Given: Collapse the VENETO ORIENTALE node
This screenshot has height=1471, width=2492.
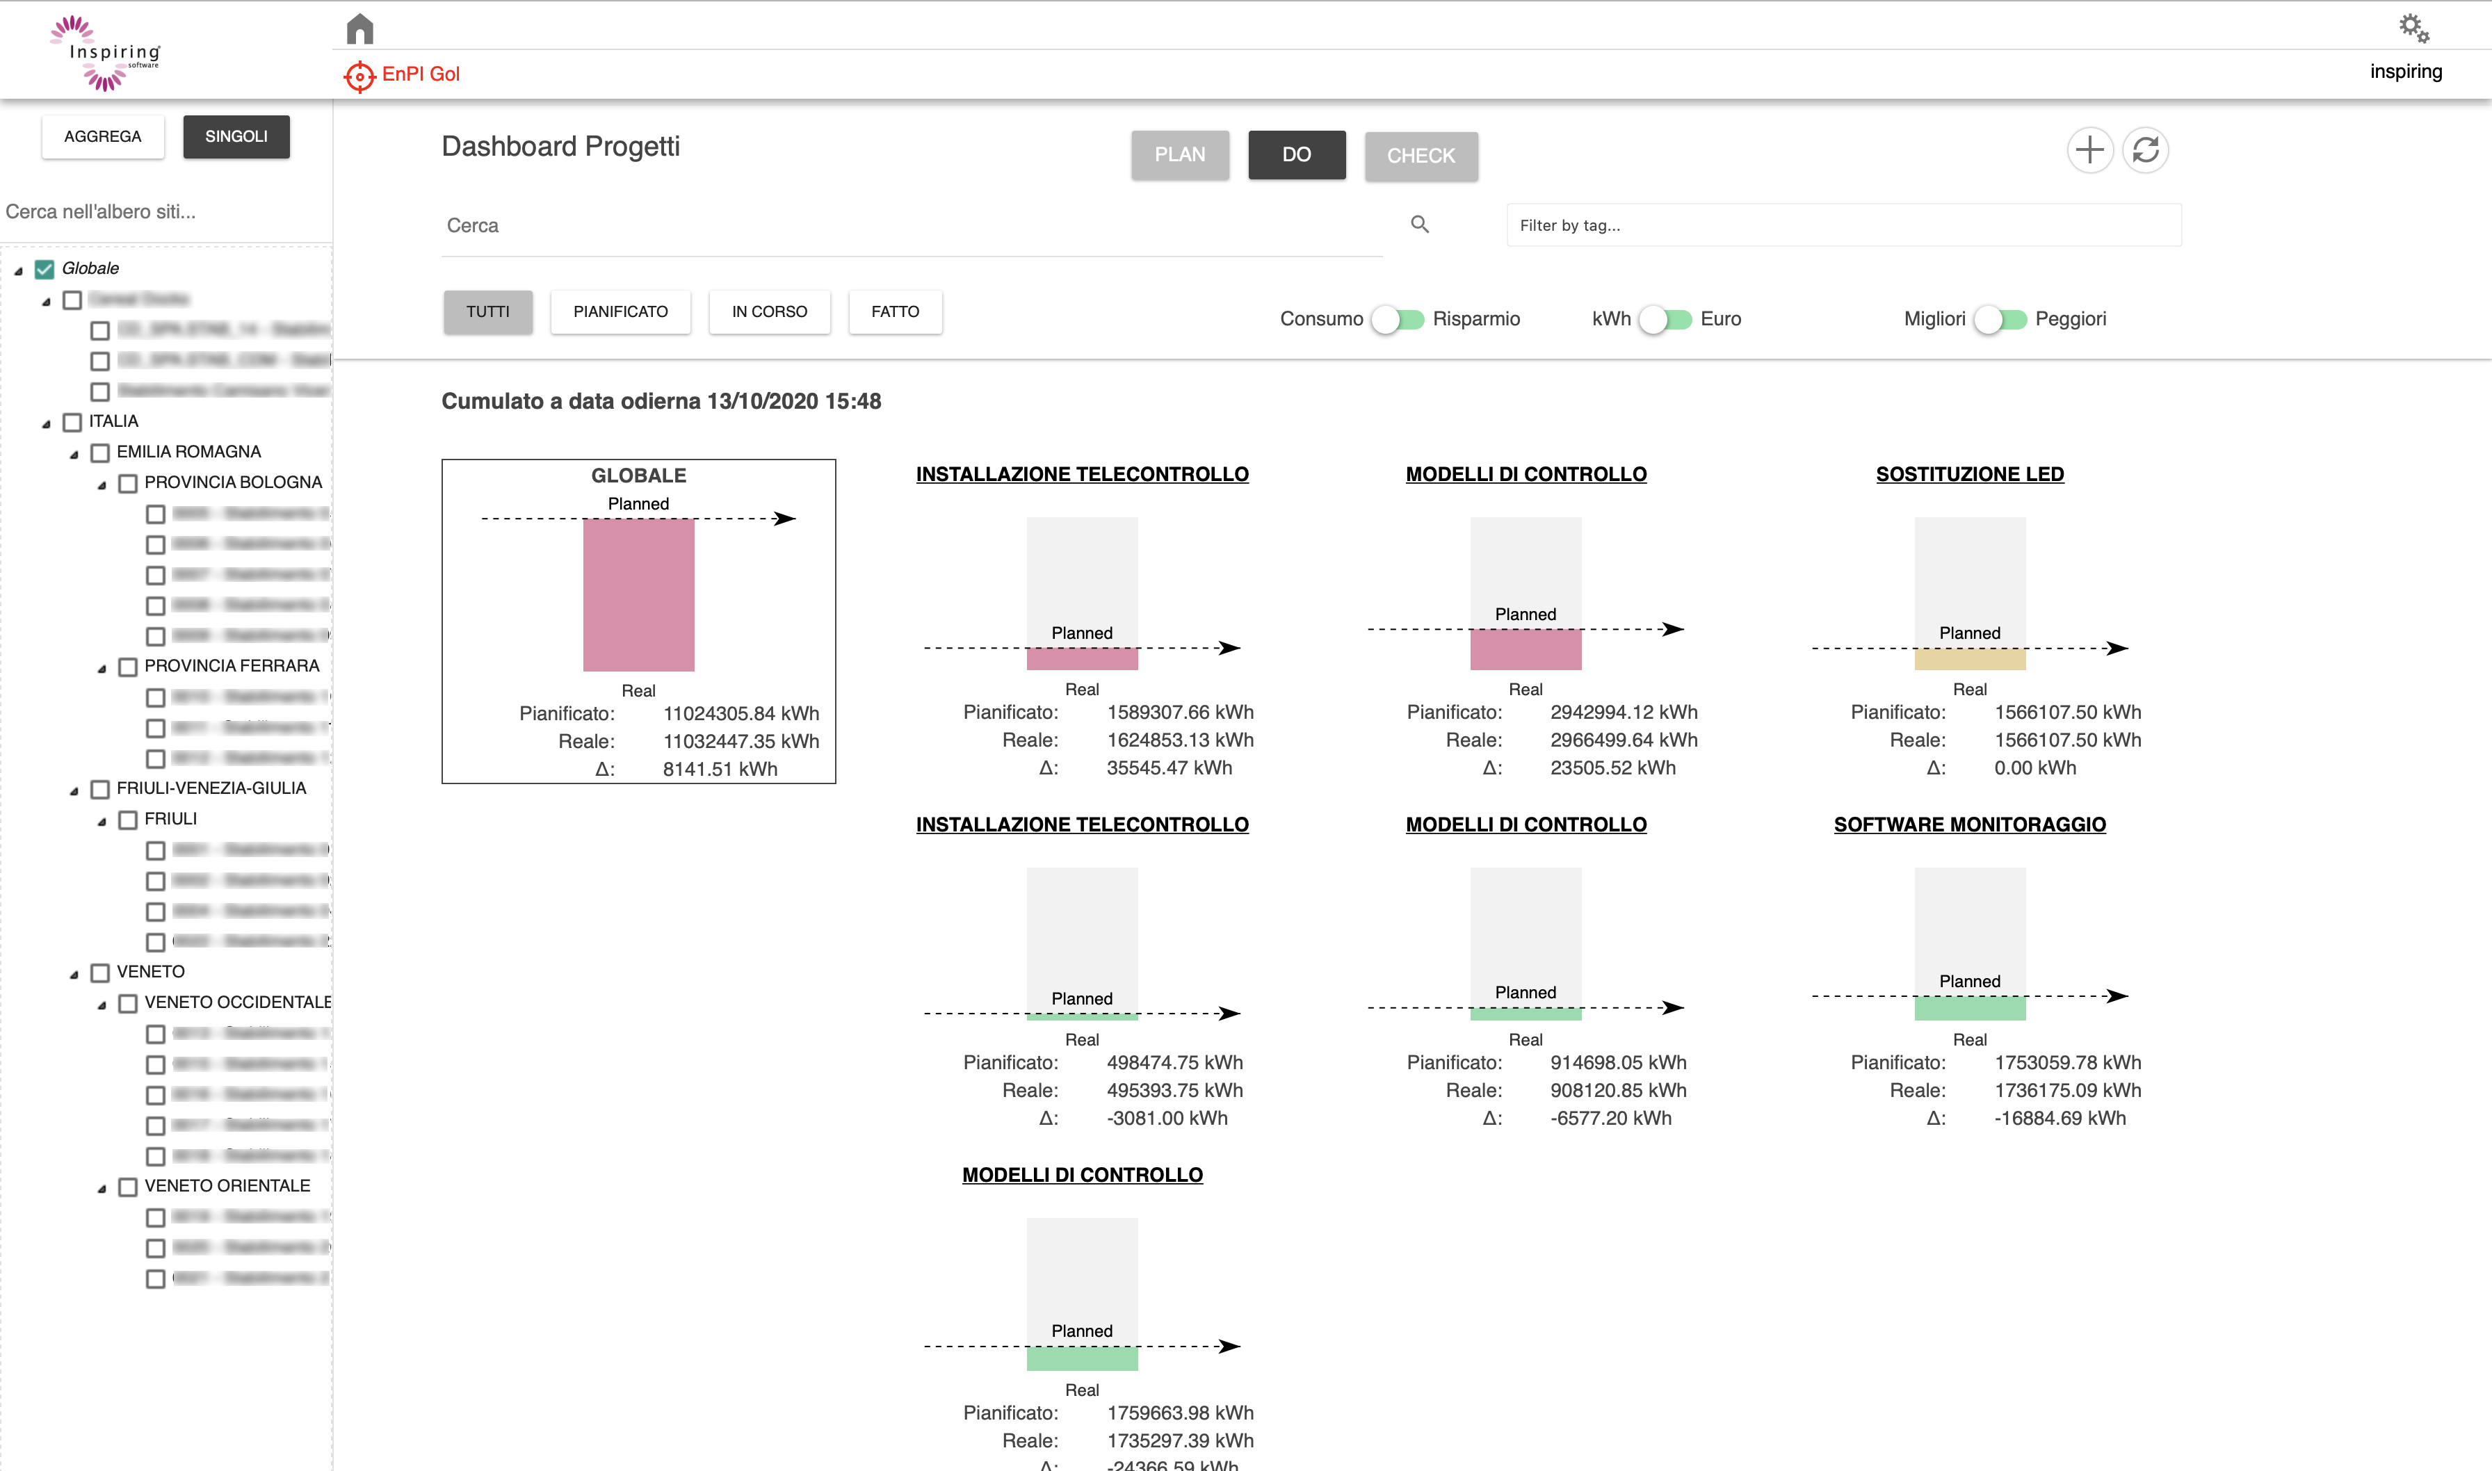Looking at the screenshot, I should (101, 1189).
